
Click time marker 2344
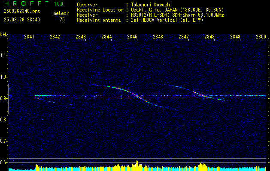click(106, 36)
